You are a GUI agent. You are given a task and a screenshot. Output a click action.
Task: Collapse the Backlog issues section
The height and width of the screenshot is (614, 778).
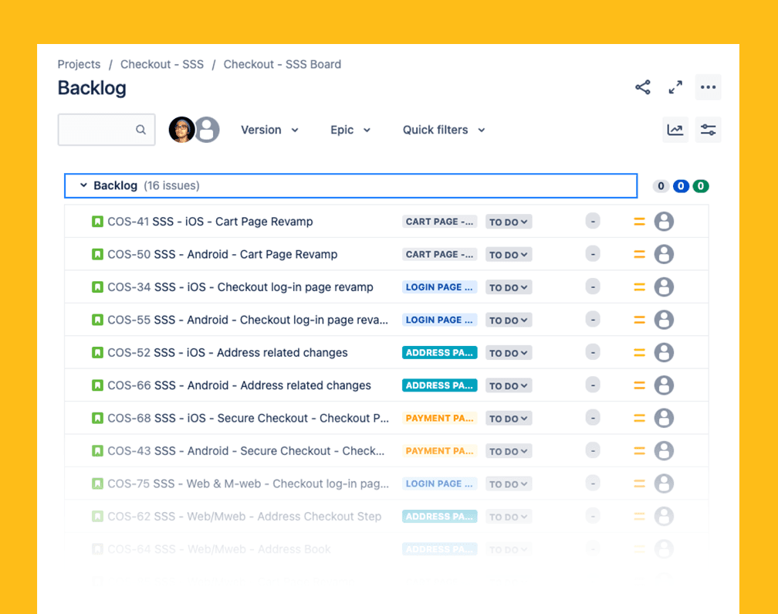pyautogui.click(x=83, y=185)
